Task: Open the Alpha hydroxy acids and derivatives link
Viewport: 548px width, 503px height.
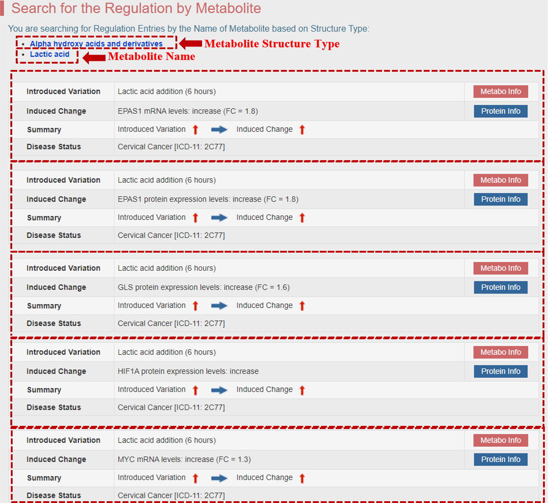Action: coord(96,44)
